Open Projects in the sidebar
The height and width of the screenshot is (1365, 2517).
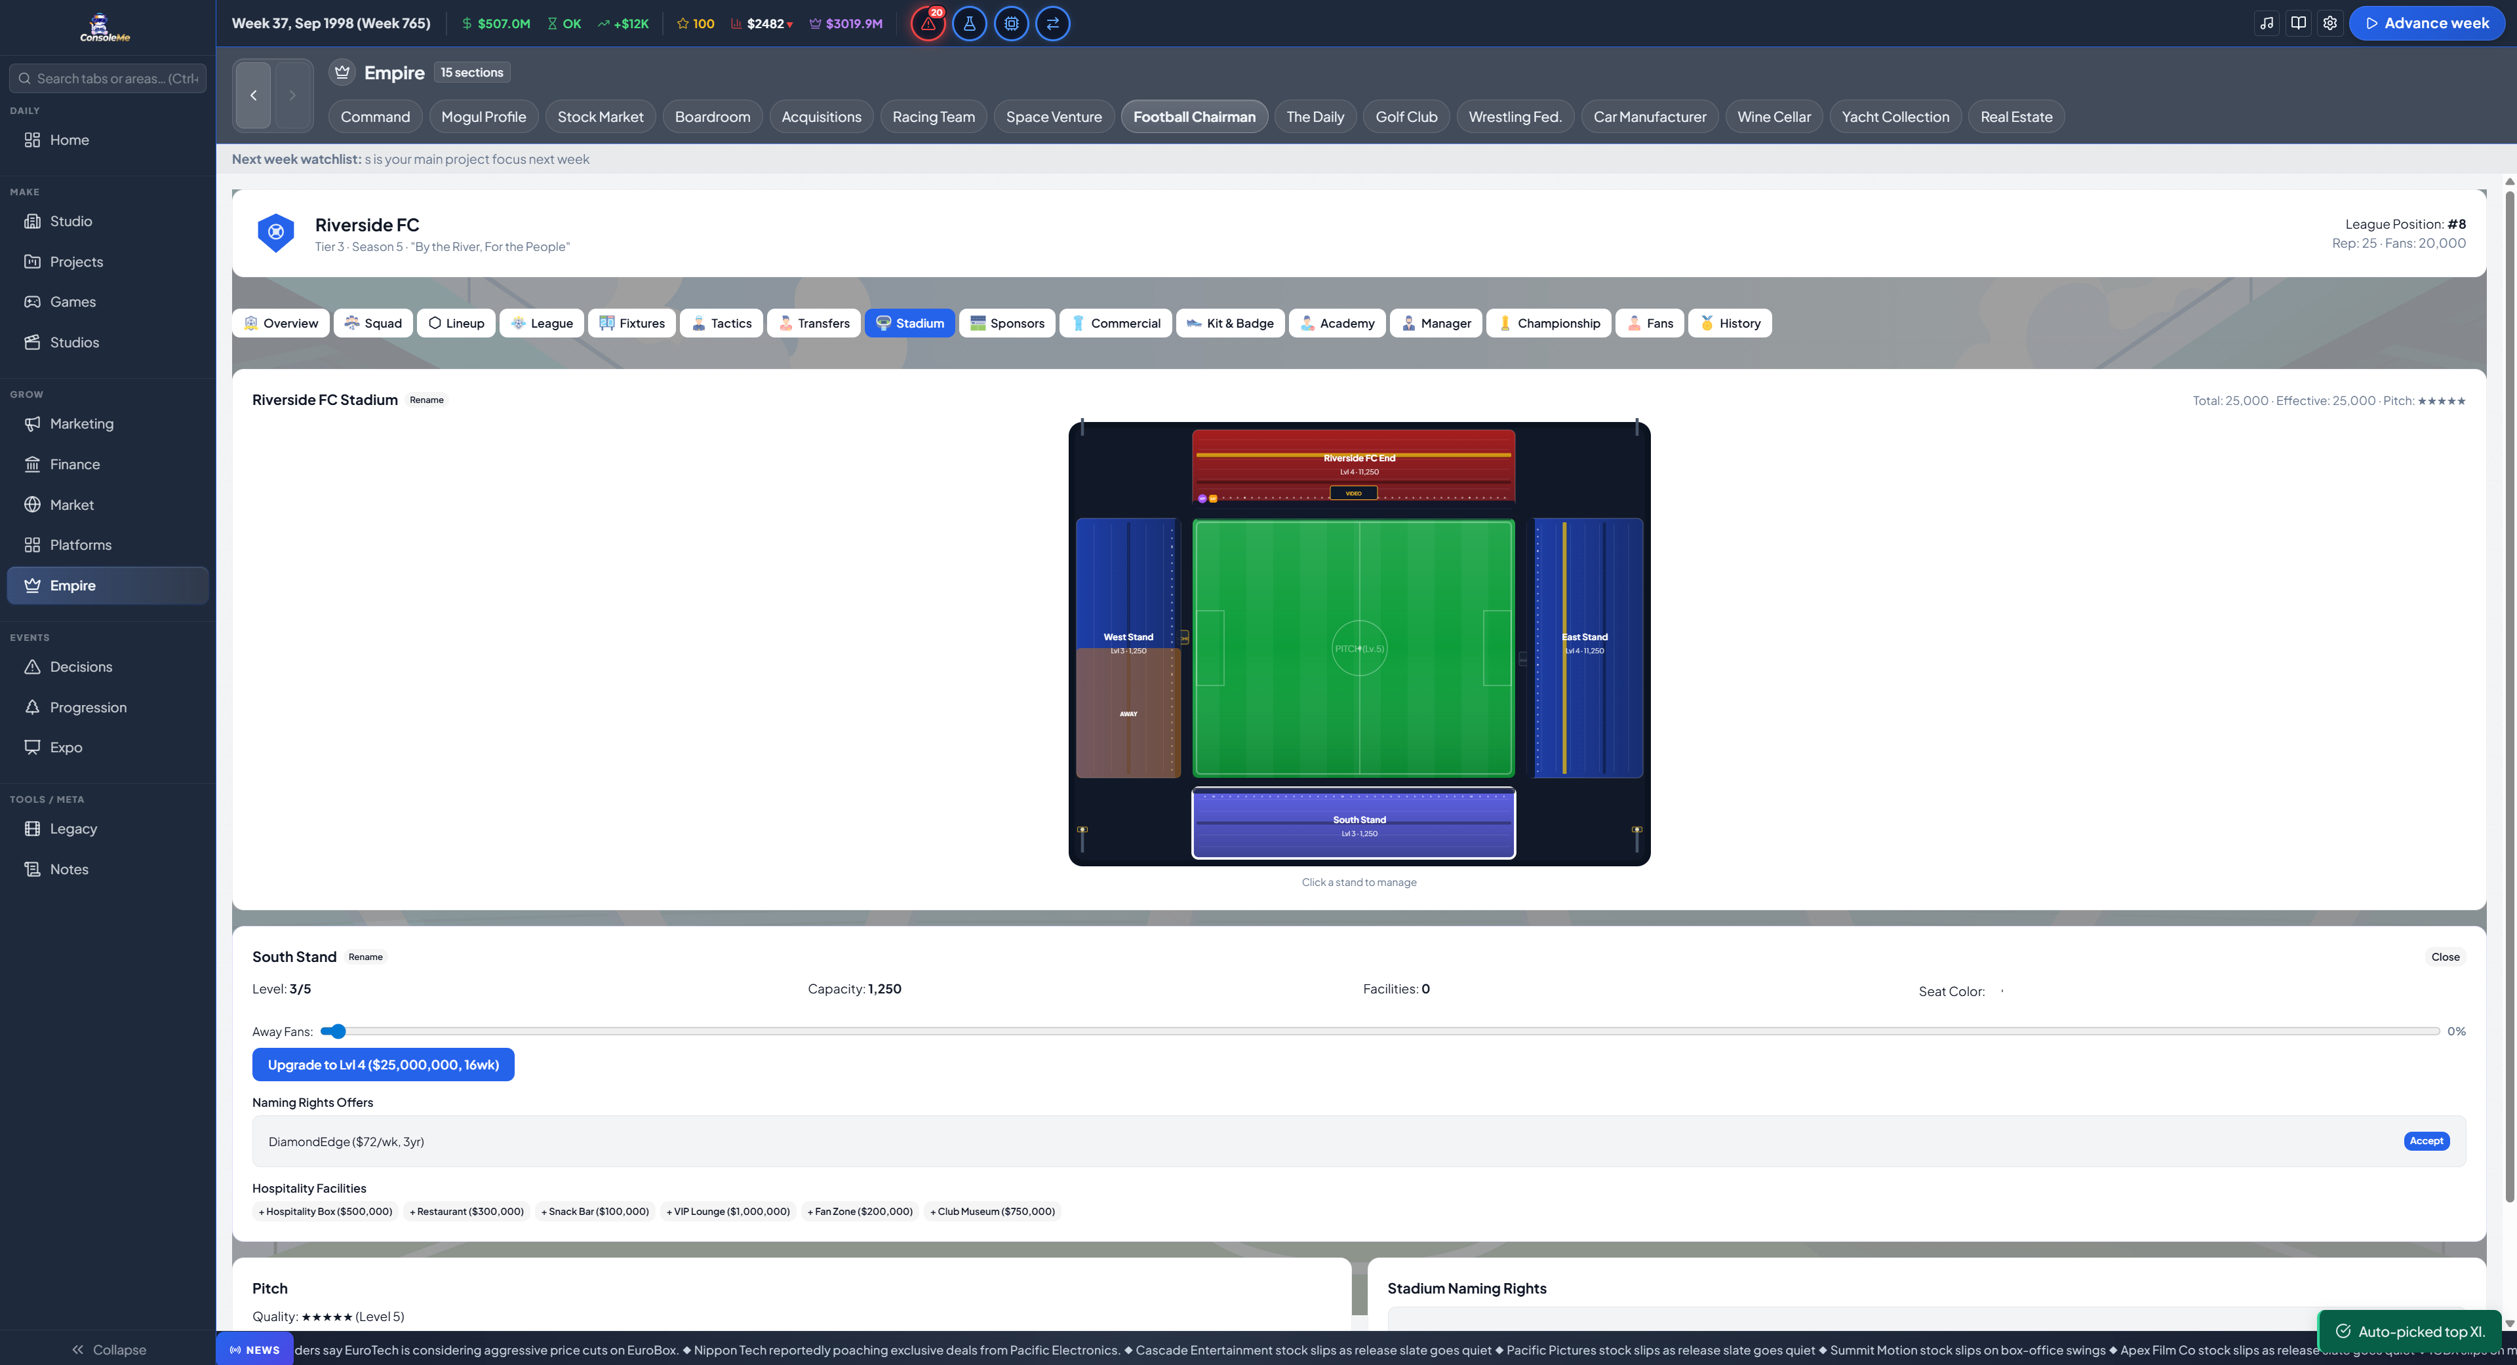click(x=108, y=261)
